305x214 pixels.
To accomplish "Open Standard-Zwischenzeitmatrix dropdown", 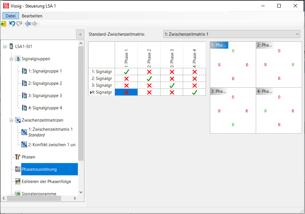I will (x=232, y=34).
